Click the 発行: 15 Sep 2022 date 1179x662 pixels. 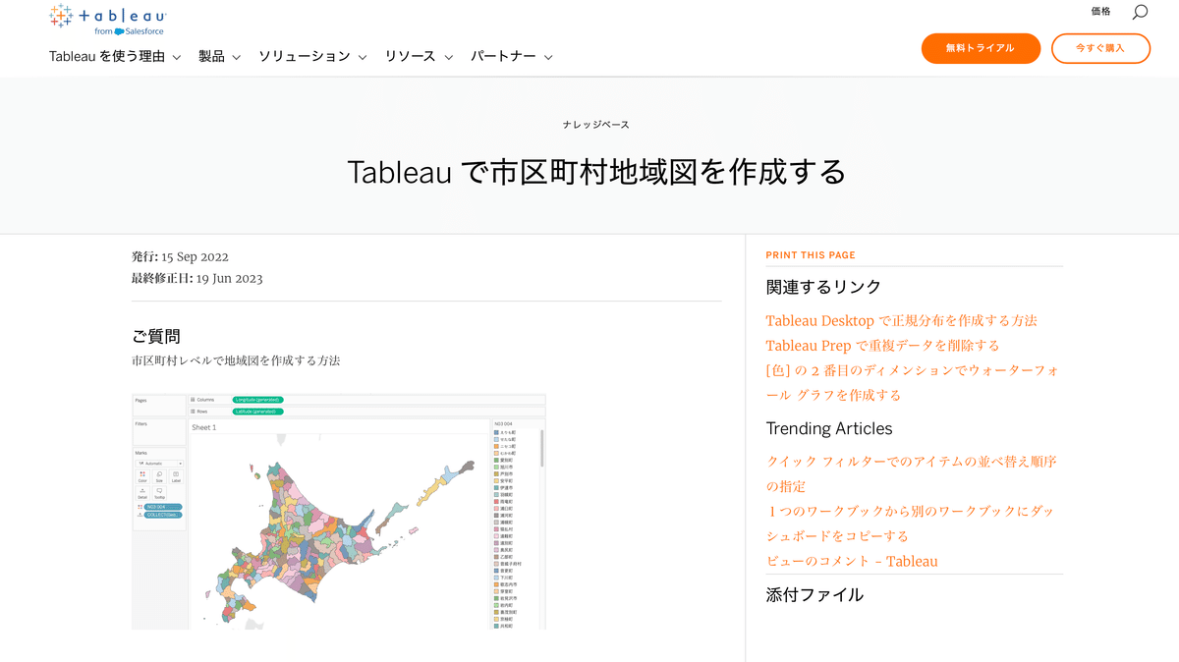180,257
